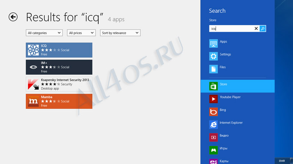This screenshot has height=164, width=293.
Task: Search within Apps label
Action: click(x=224, y=41)
